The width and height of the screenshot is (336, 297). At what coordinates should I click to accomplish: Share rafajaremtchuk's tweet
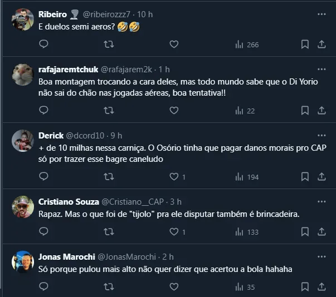point(321,111)
